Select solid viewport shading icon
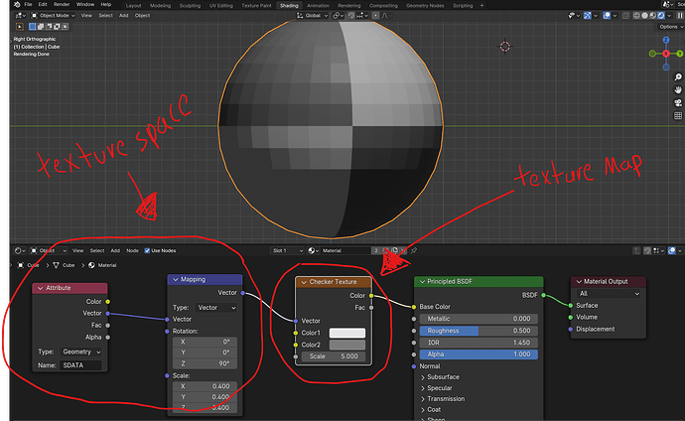Image resolution: width=685 pixels, height=421 pixels. 645,15
